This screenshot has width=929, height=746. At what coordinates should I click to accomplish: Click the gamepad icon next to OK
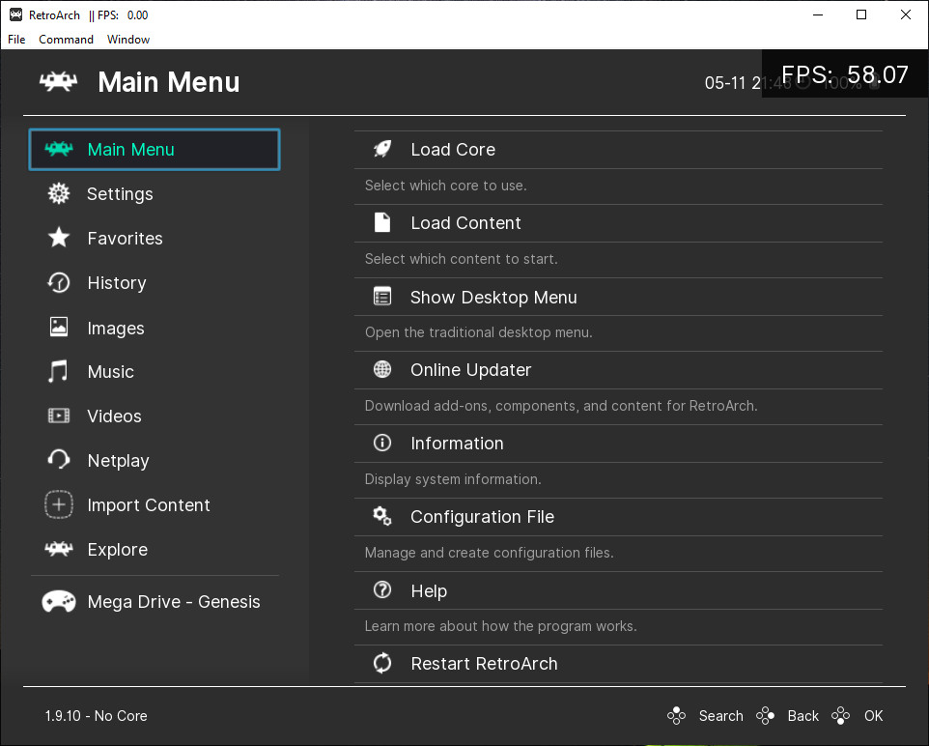click(x=840, y=716)
